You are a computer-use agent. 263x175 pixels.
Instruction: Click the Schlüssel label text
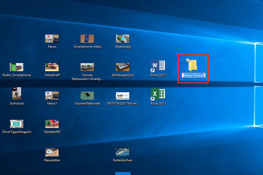(16, 104)
